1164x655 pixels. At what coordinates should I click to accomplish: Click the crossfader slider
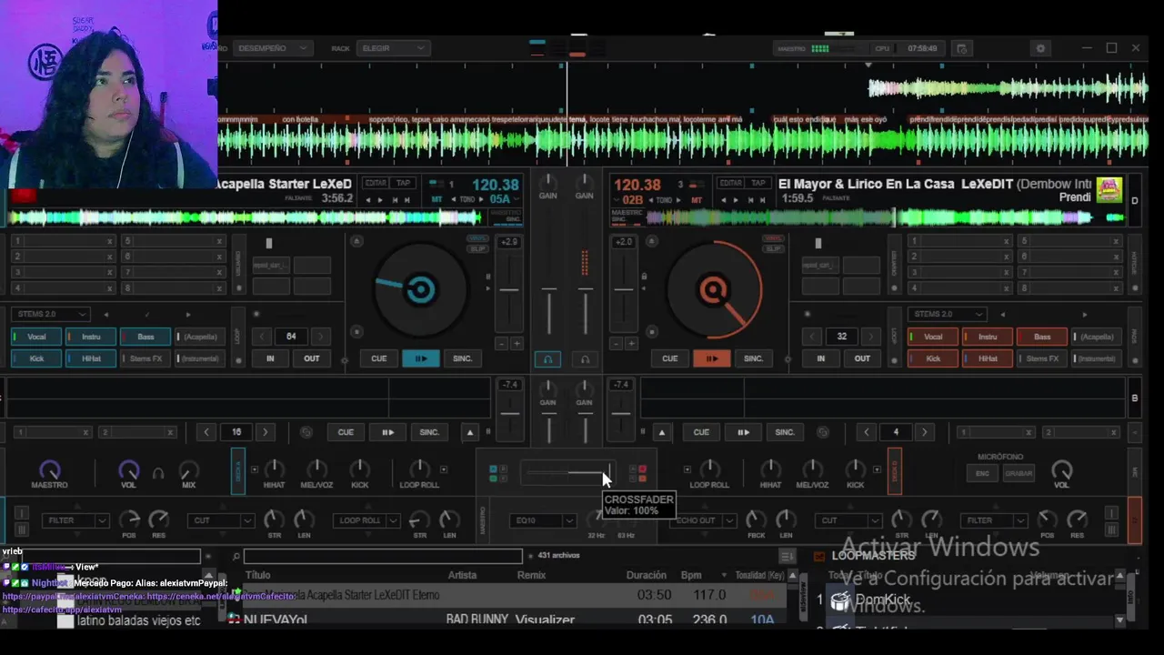click(567, 473)
